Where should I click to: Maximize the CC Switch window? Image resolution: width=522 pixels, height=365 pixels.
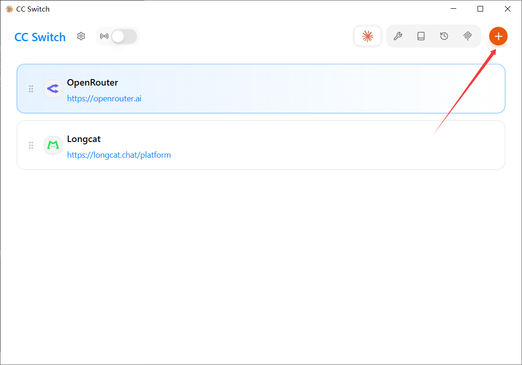(480, 9)
